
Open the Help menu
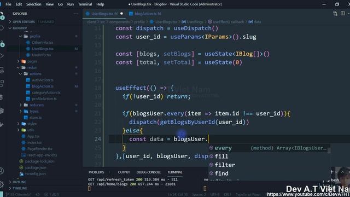click(100, 4)
